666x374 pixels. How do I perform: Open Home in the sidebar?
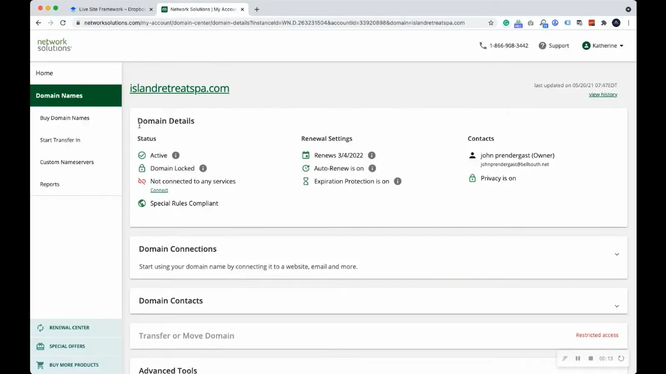coord(45,73)
